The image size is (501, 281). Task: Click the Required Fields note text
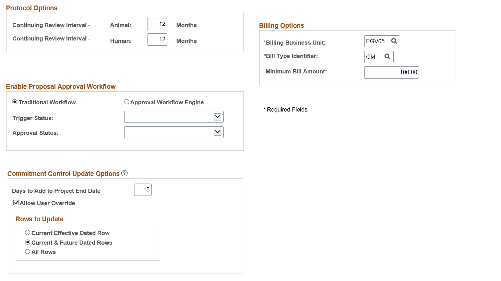tap(285, 109)
